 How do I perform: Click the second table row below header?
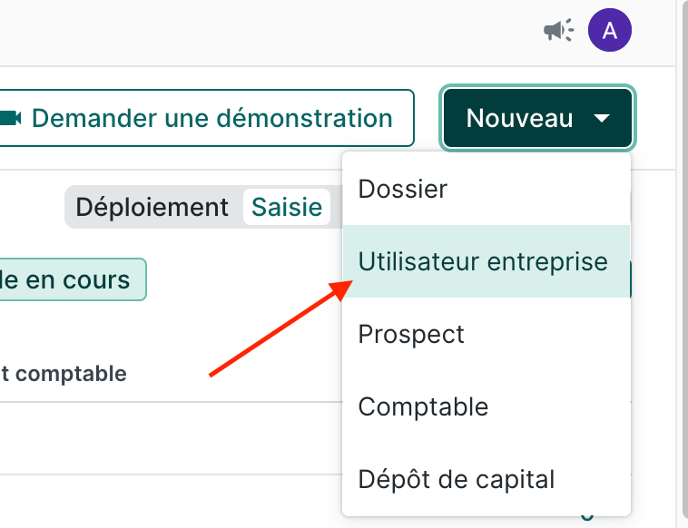163,502
